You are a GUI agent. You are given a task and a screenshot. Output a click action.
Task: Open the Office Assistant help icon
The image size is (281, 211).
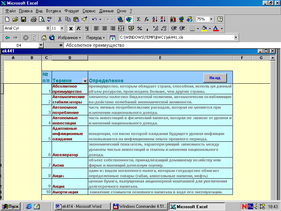tap(220, 19)
